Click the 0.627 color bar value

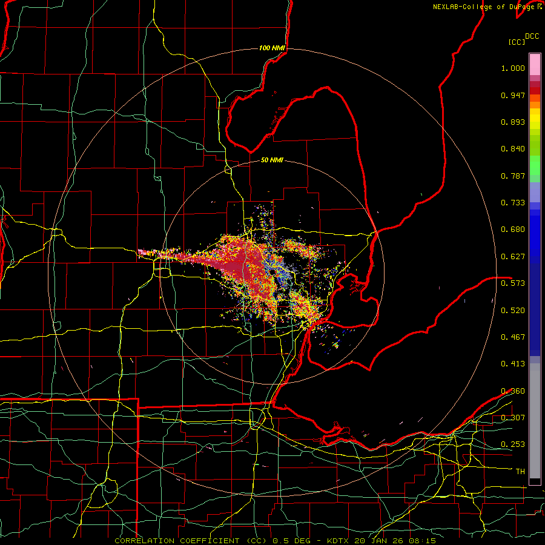[x=513, y=257]
